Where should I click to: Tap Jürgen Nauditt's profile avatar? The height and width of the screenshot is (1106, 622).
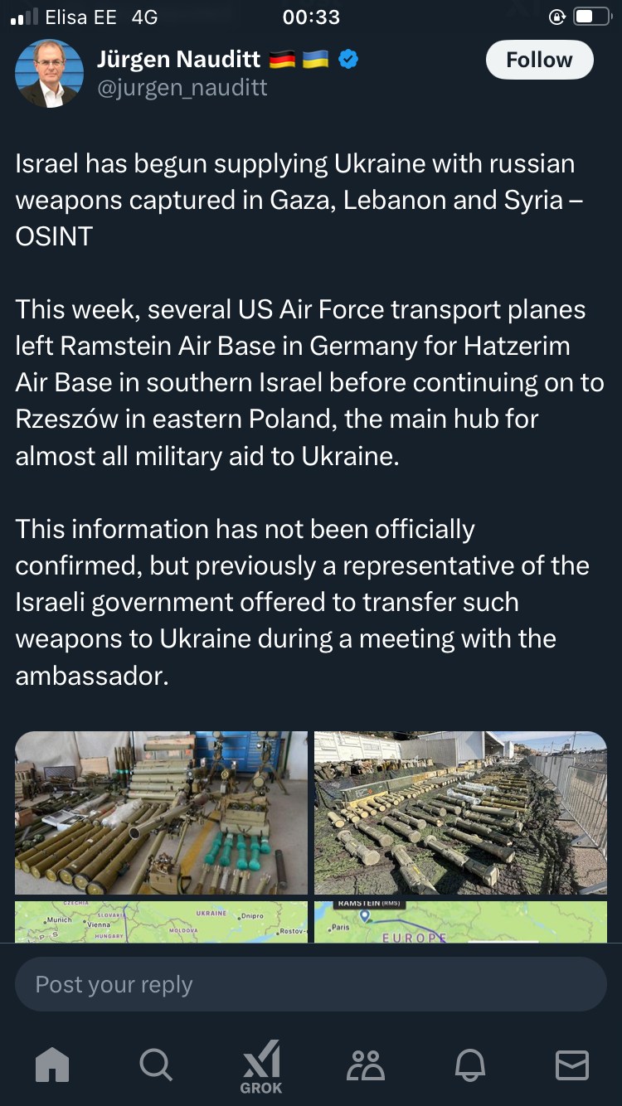tap(49, 73)
